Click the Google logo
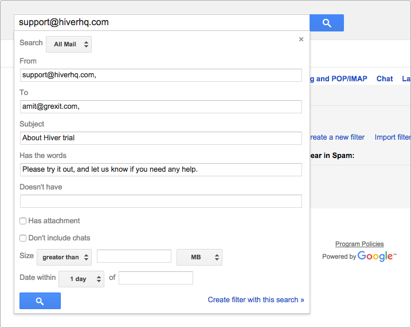The height and width of the screenshot is (328, 411). (377, 256)
